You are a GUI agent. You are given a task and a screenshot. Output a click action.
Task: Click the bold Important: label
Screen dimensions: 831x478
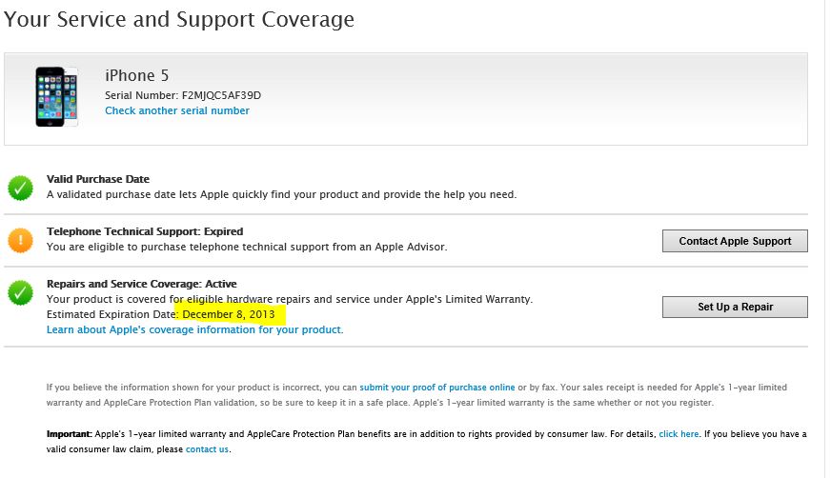point(70,434)
